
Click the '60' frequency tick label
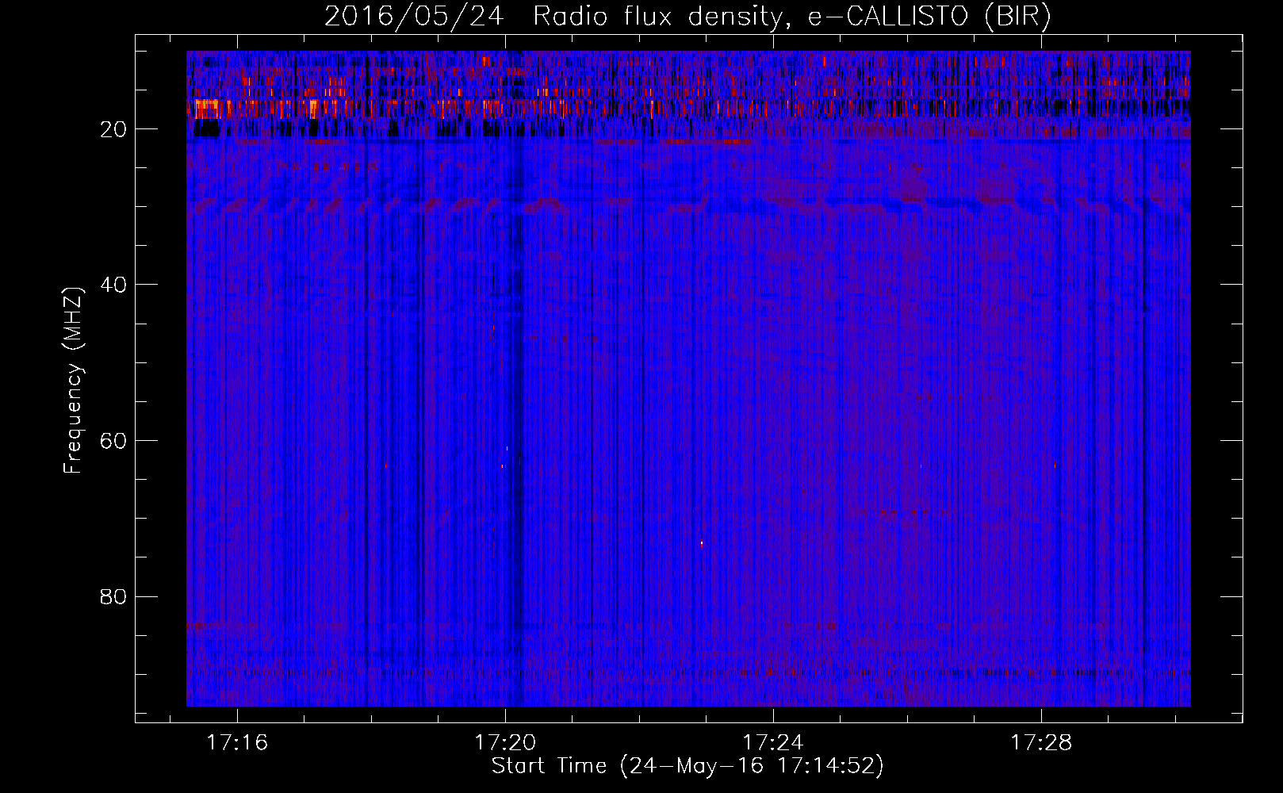pos(114,441)
